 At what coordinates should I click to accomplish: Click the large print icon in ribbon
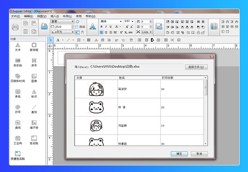[15, 27]
